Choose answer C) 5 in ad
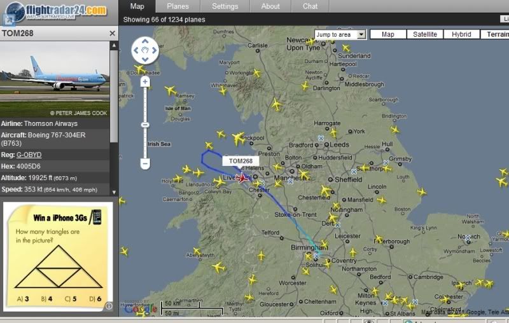 [71, 299]
